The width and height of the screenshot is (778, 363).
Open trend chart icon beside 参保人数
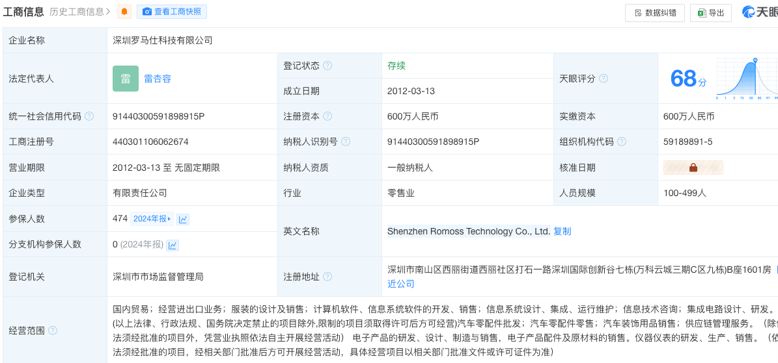tap(182, 219)
